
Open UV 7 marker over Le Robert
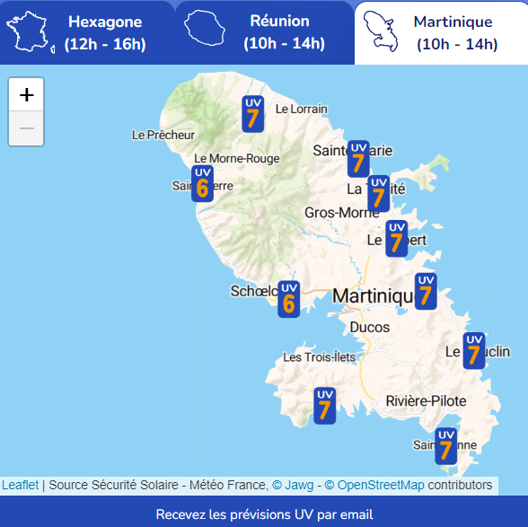tap(396, 239)
